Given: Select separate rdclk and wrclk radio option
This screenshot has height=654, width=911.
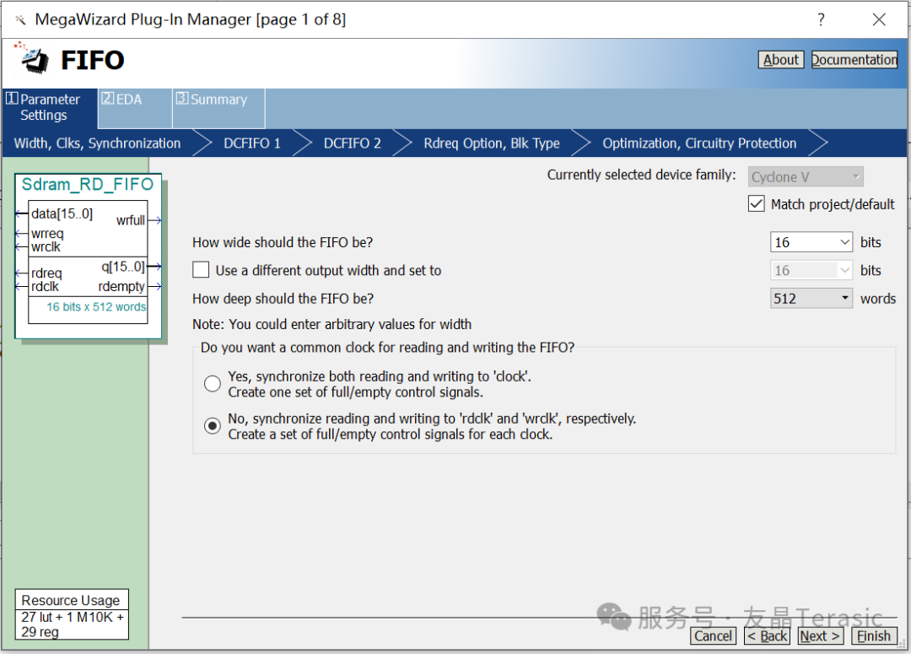Looking at the screenshot, I should point(213,426).
